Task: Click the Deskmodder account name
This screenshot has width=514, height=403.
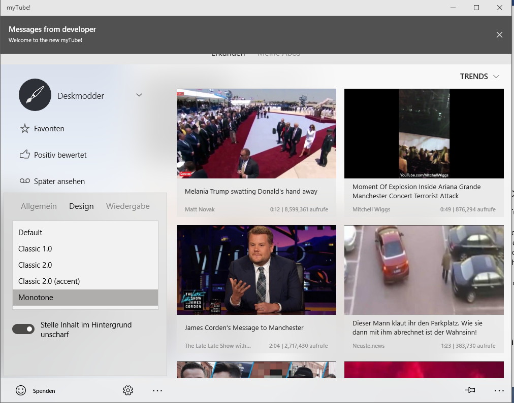Action: pyautogui.click(x=81, y=96)
